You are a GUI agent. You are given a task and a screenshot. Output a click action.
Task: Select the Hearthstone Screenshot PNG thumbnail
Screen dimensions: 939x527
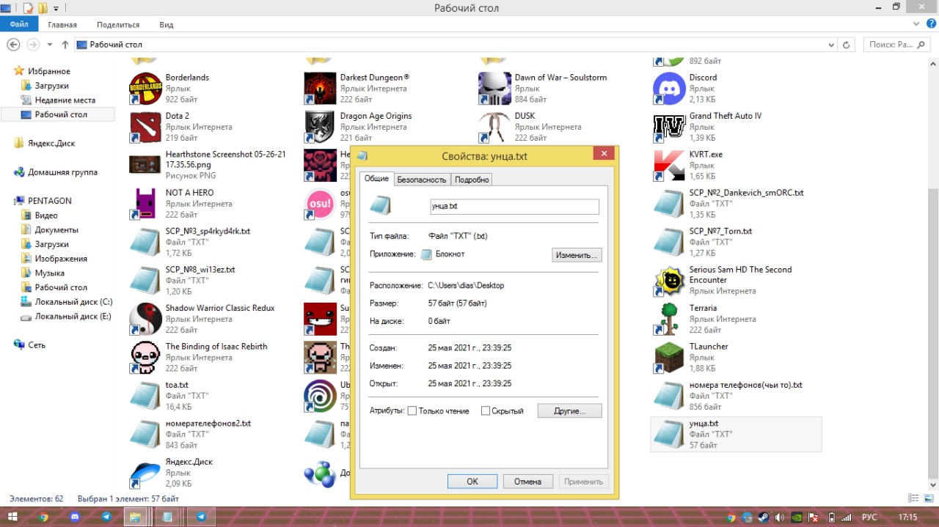click(145, 166)
